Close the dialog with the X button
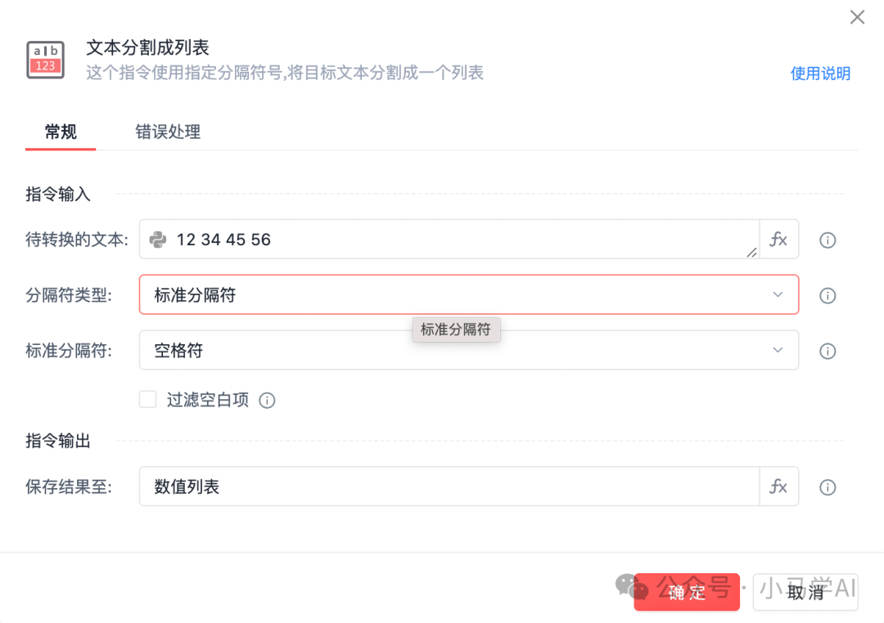 pyautogui.click(x=857, y=17)
